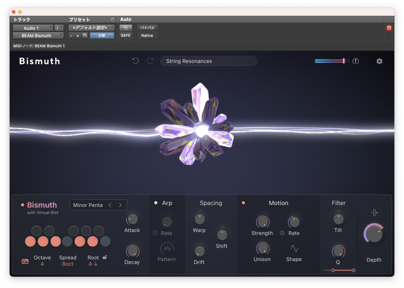Change the Octave value 4
The image size is (404, 288).
tap(42, 264)
